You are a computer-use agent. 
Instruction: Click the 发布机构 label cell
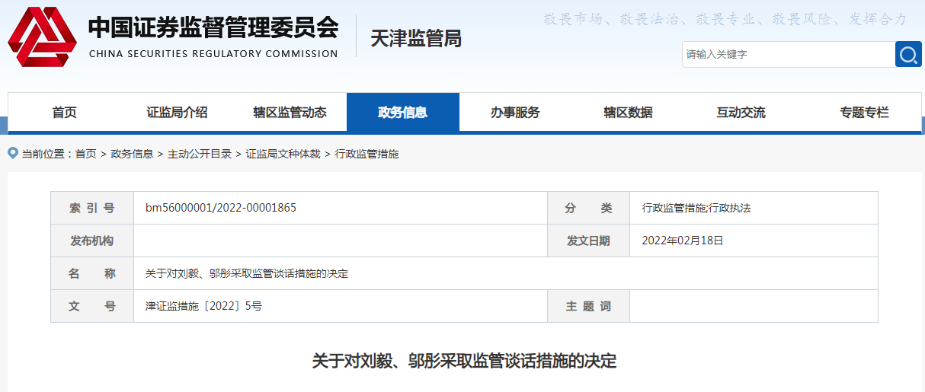point(92,241)
